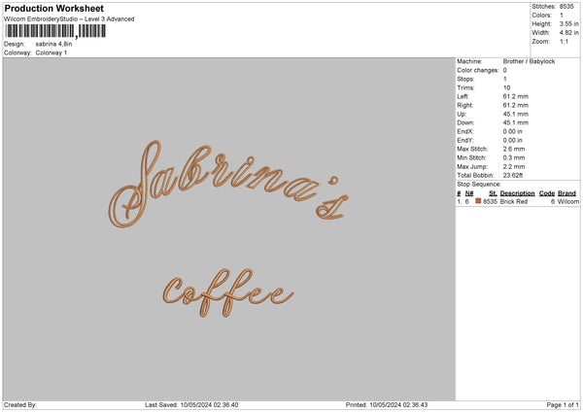The image size is (583, 412).
Task: Click the "Description" column header
Action: pos(517,193)
